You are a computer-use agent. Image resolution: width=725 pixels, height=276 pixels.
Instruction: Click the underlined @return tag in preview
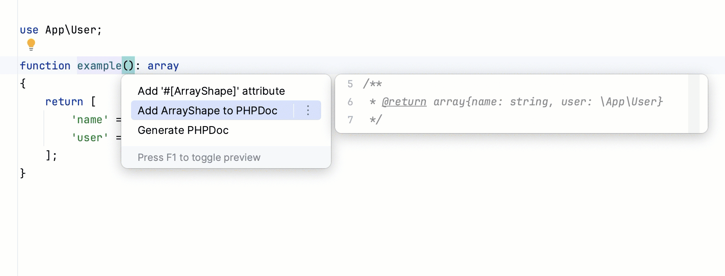403,102
